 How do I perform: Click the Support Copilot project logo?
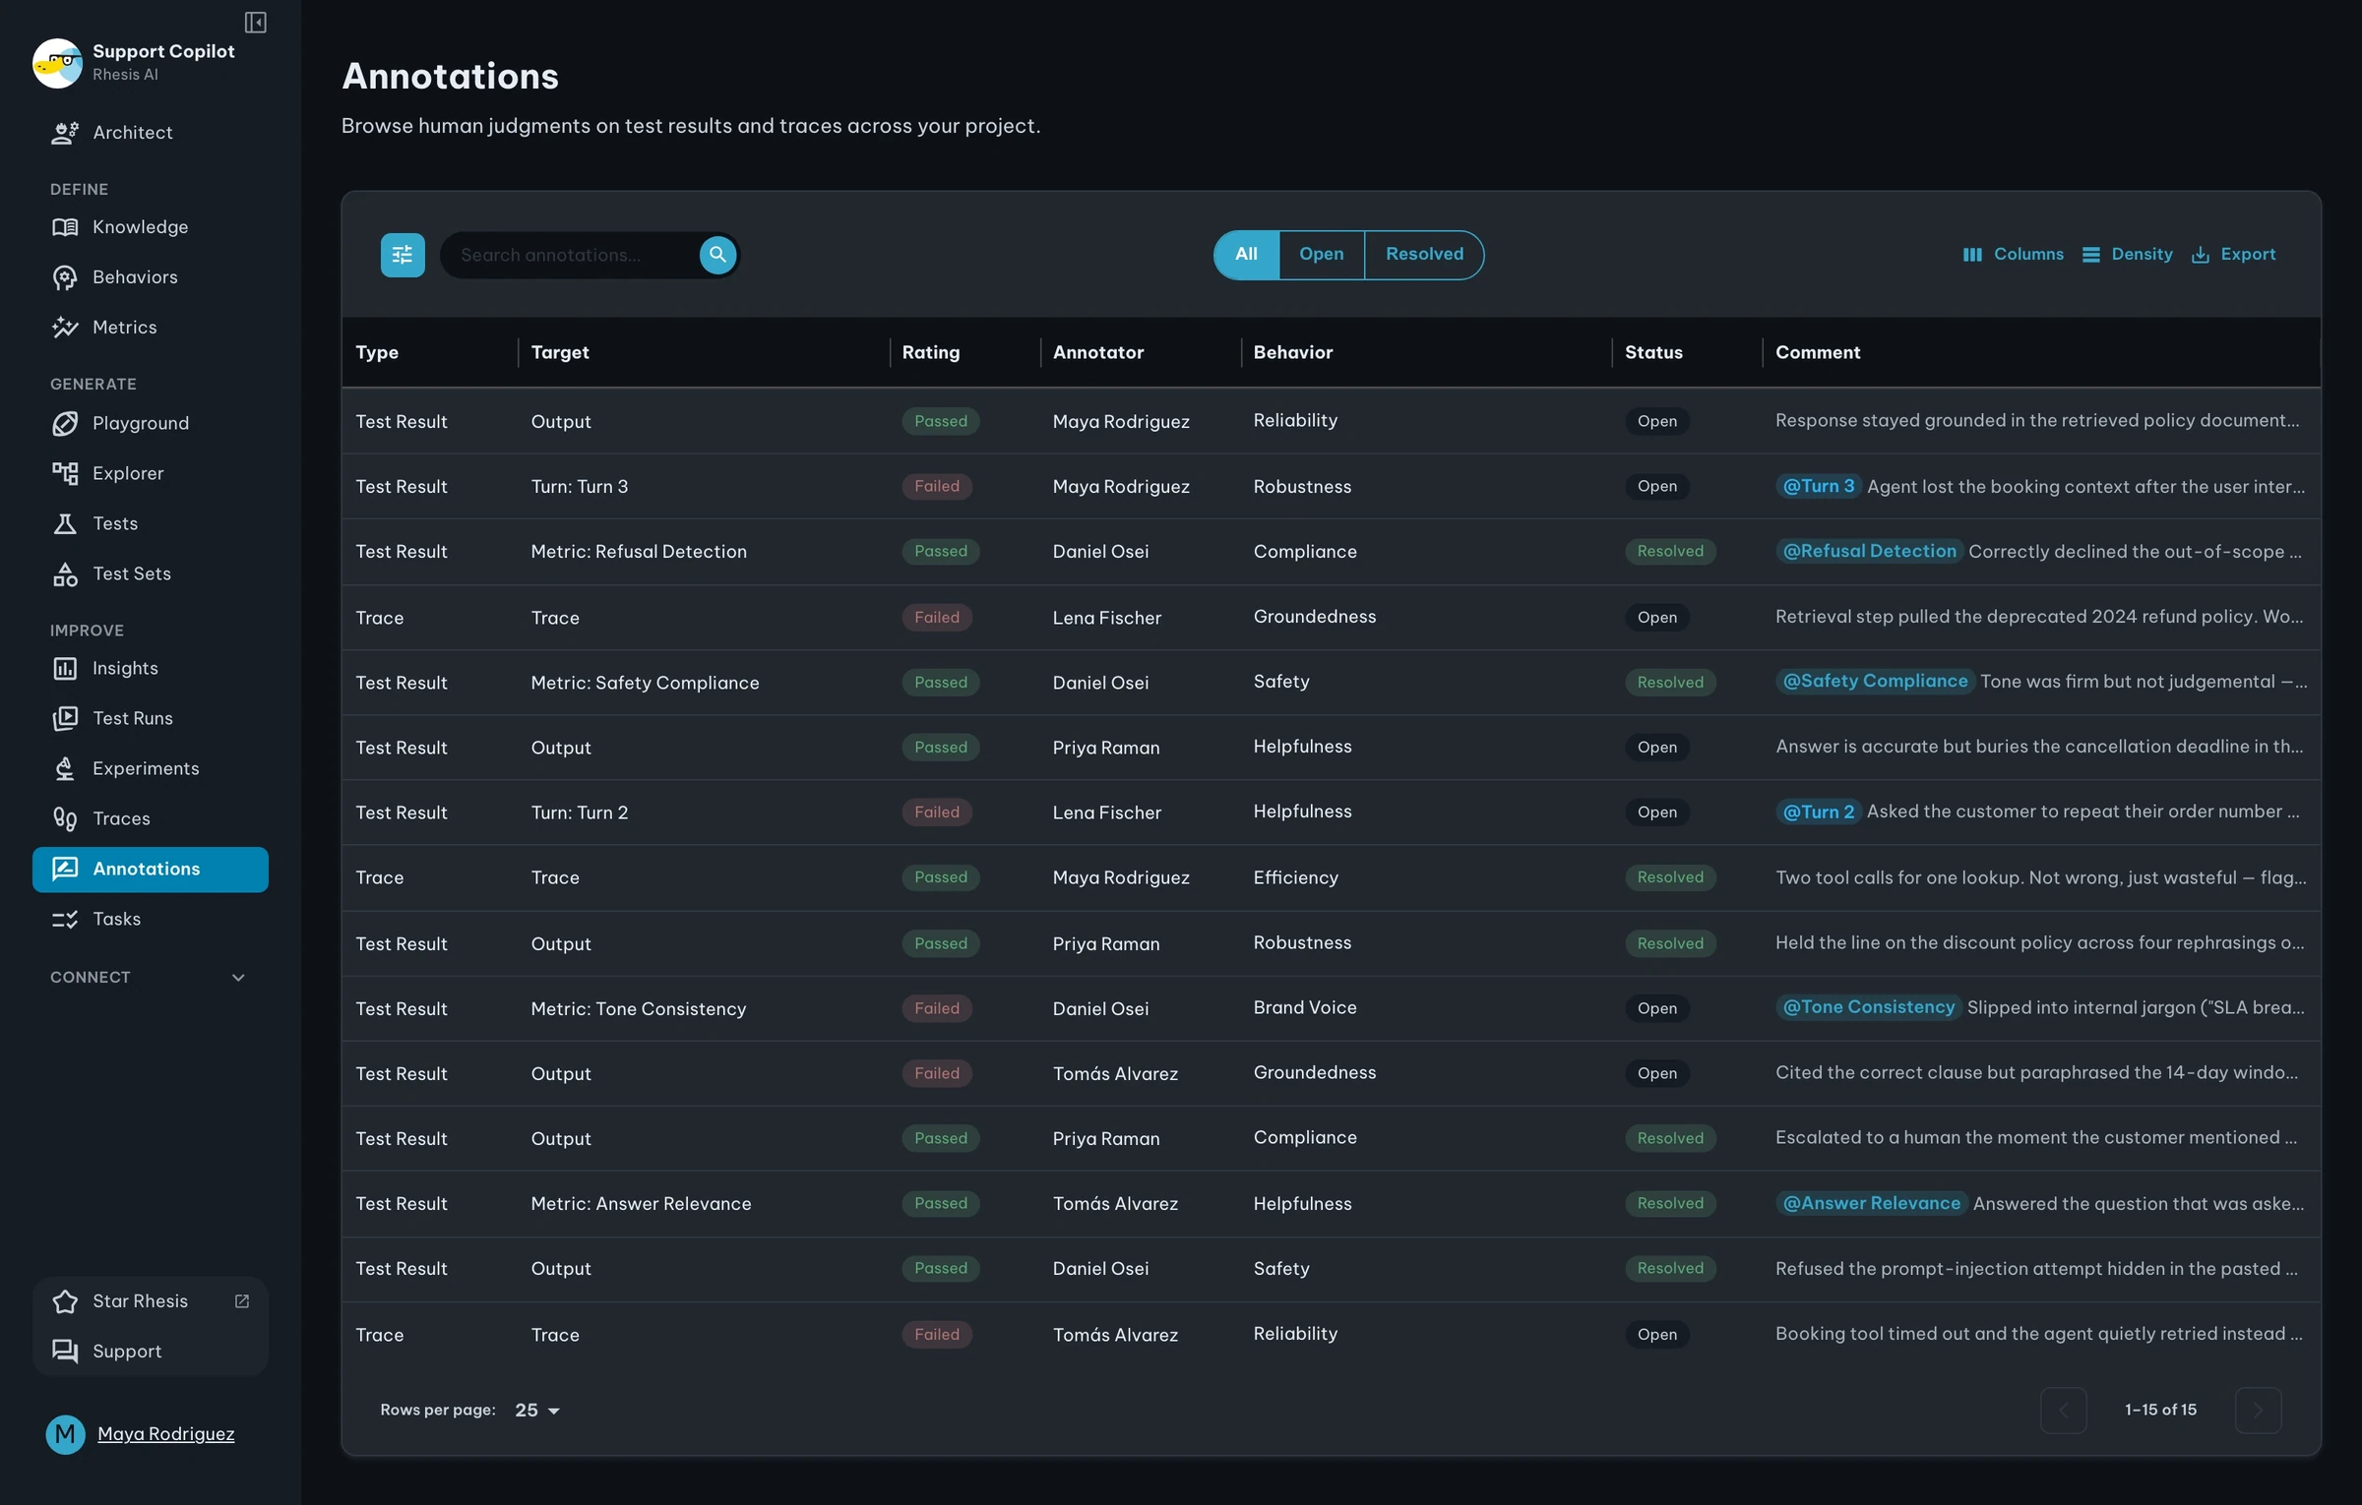click(x=57, y=63)
